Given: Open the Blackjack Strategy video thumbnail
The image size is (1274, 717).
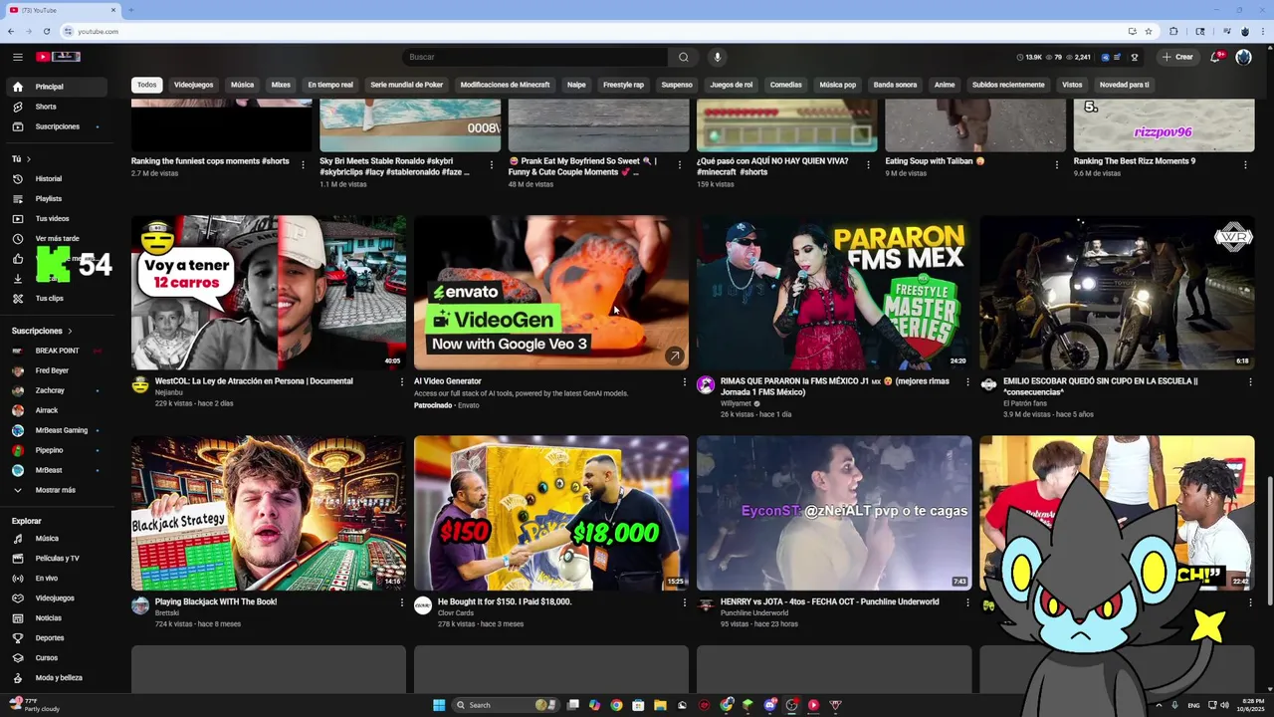Looking at the screenshot, I should 268,513.
